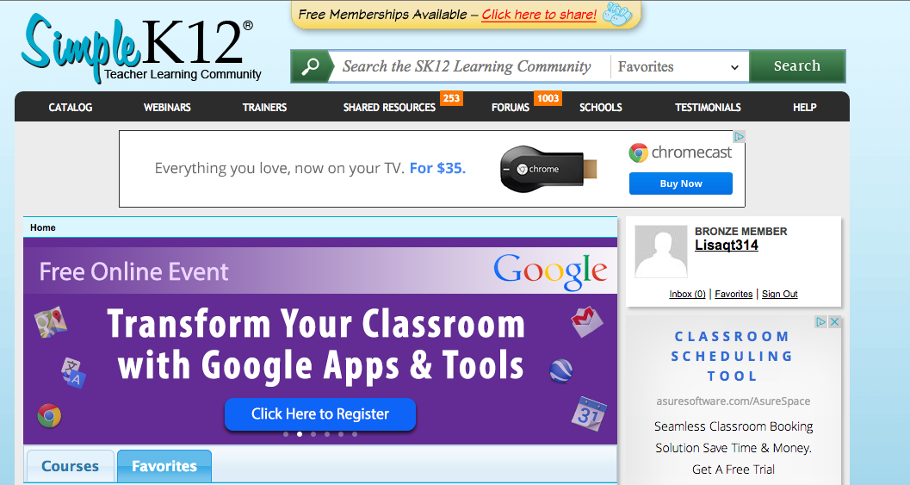Open the Catalog menu
The image size is (910, 485).
[71, 108]
